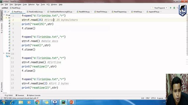Viewport: 188px width, 105px height.
Task: Expand External Libraries node in project tree
Action: point(4,53)
